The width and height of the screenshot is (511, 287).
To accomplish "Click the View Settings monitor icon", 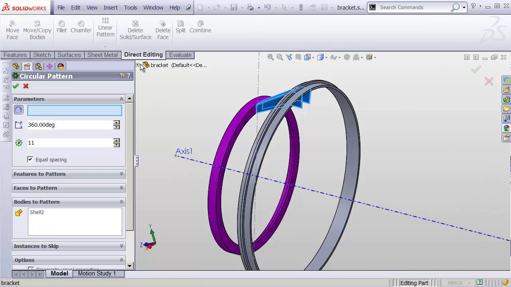I will [x=369, y=57].
